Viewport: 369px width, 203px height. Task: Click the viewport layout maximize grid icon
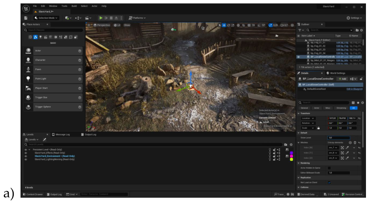(292, 25)
